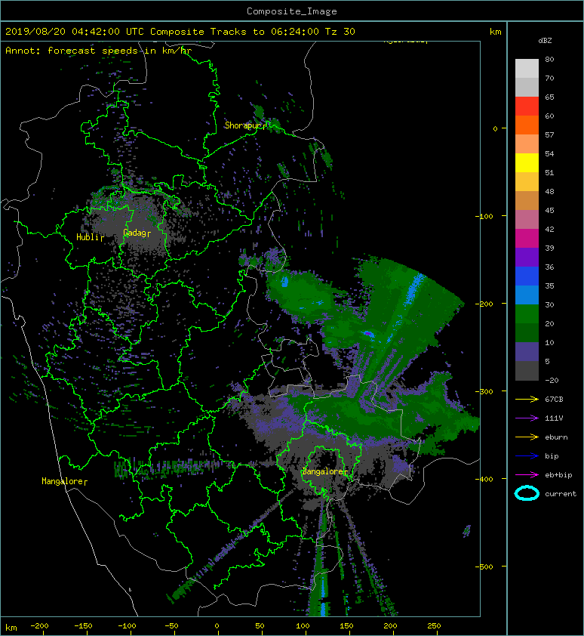Click the -100 tick on vertical axis

point(484,216)
